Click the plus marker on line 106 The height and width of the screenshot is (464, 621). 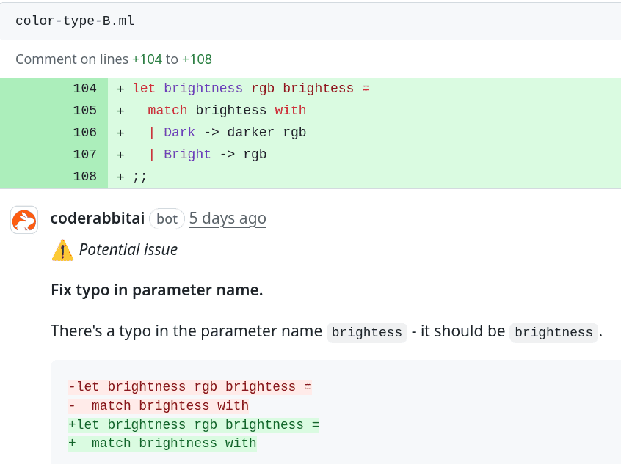(x=120, y=132)
